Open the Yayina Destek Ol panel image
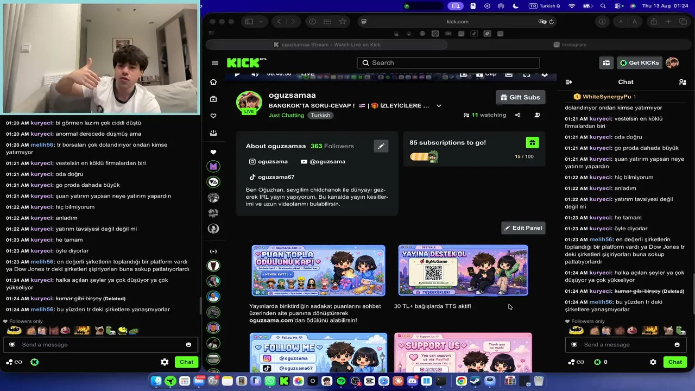This screenshot has height=391, width=695. click(463, 270)
